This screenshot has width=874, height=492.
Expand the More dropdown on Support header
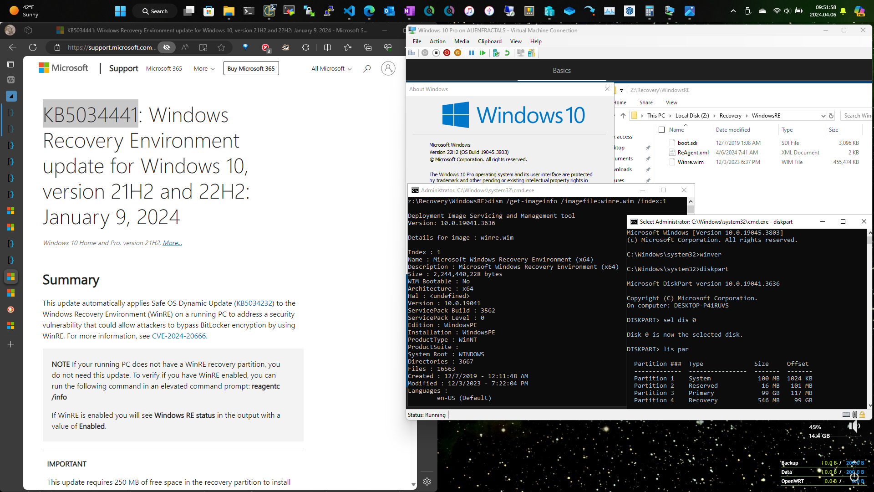pyautogui.click(x=204, y=69)
